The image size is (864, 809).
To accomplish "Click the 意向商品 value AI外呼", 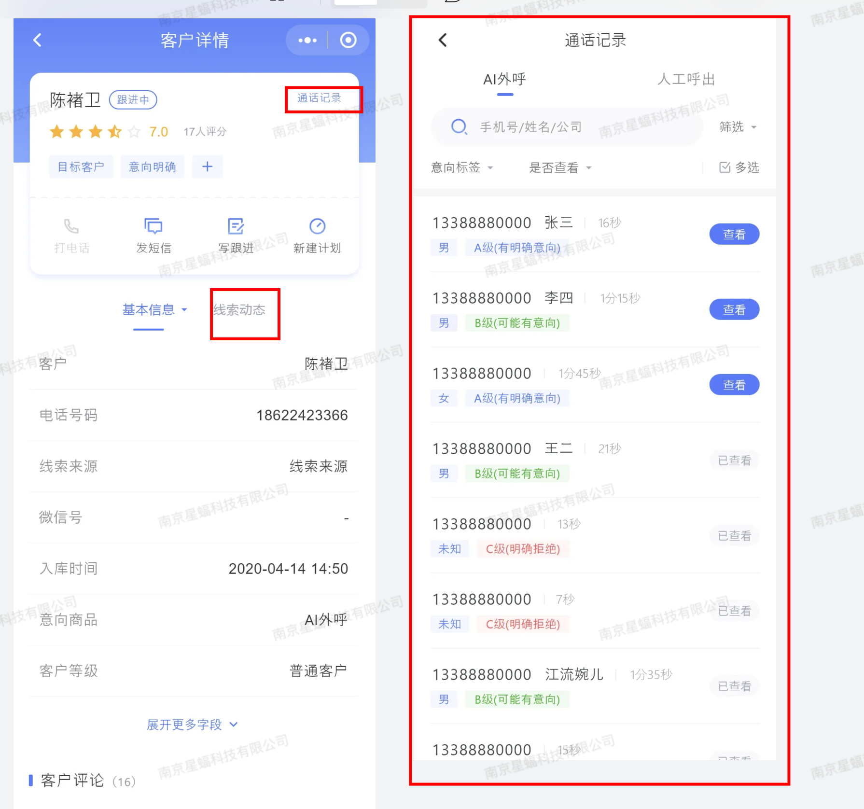I will pos(326,620).
